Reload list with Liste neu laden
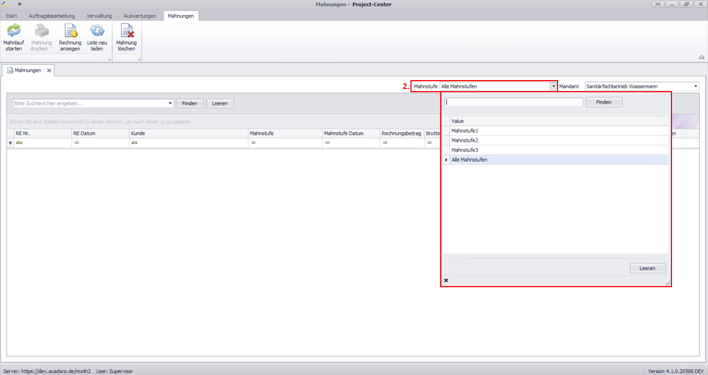The image size is (708, 375). (x=97, y=38)
